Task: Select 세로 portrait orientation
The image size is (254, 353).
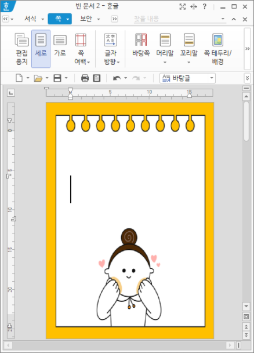Action: click(x=41, y=49)
